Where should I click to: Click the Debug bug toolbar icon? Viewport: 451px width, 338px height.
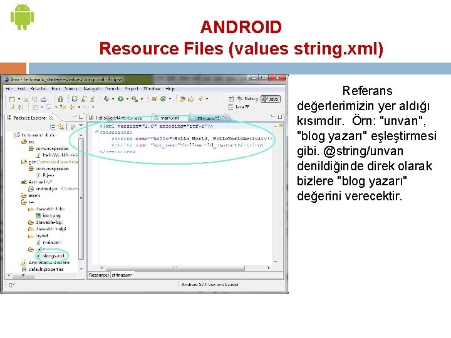[x=106, y=99]
